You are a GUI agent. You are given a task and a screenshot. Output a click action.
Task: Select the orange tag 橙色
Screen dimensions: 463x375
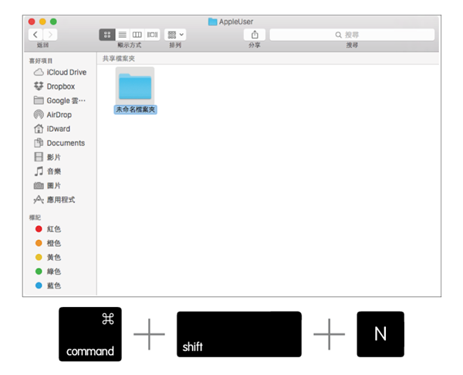48,243
